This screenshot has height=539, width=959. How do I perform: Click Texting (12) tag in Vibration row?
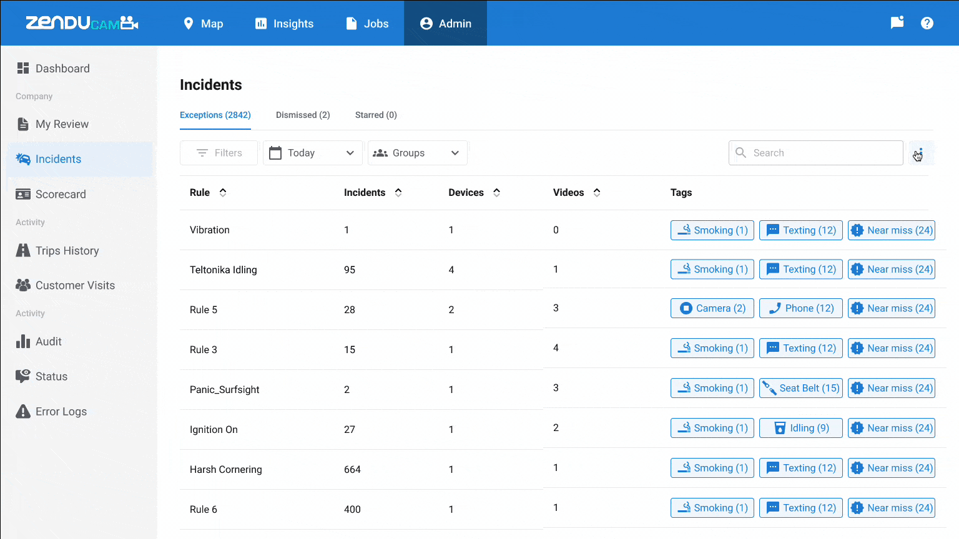tap(801, 230)
